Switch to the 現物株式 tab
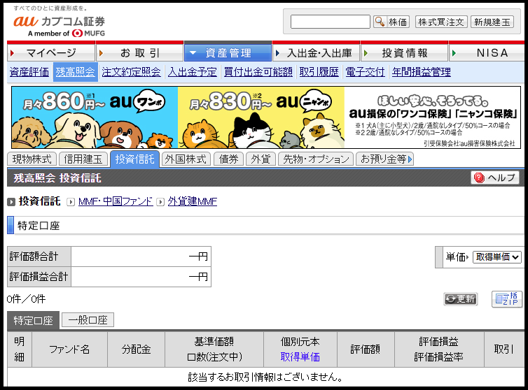 pyautogui.click(x=32, y=159)
